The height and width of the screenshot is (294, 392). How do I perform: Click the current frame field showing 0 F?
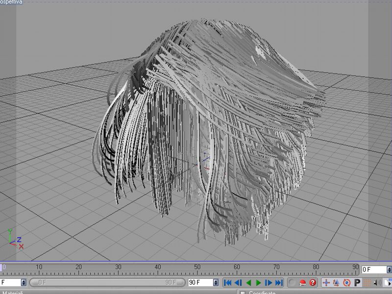[x=374, y=269]
